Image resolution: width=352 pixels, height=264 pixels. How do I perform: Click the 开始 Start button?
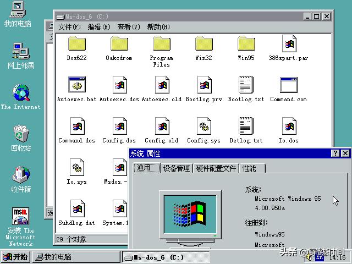pos(15,257)
